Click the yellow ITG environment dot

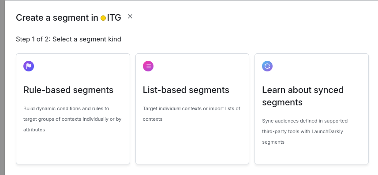pyautogui.click(x=103, y=18)
